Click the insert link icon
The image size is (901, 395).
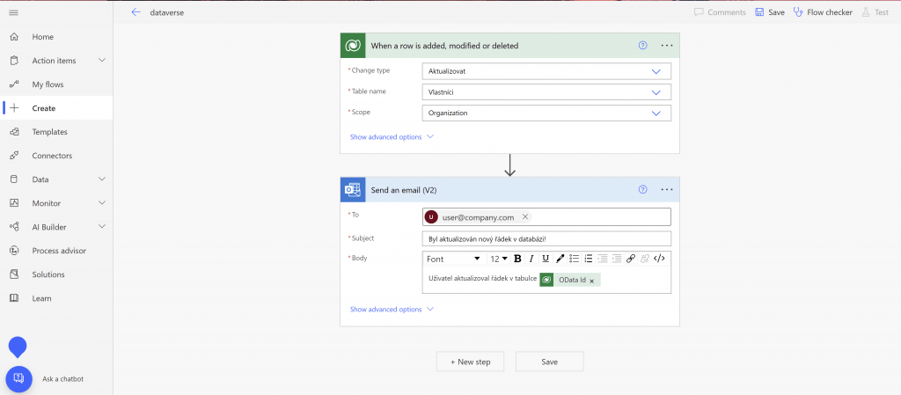[630, 259]
